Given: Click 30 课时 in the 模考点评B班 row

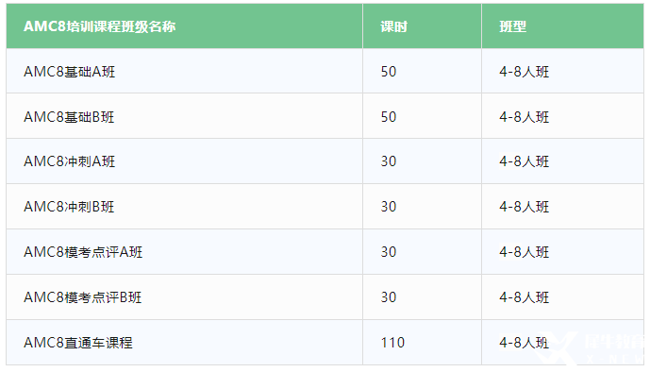Looking at the screenshot, I should point(389,296).
